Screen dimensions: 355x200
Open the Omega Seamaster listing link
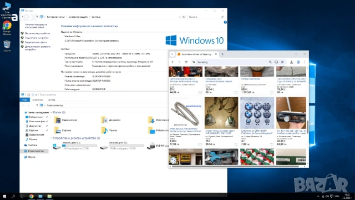coord(250,79)
